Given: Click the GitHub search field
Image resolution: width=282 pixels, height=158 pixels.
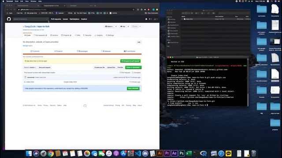Looking at the screenshot, I should (x=30, y=19).
